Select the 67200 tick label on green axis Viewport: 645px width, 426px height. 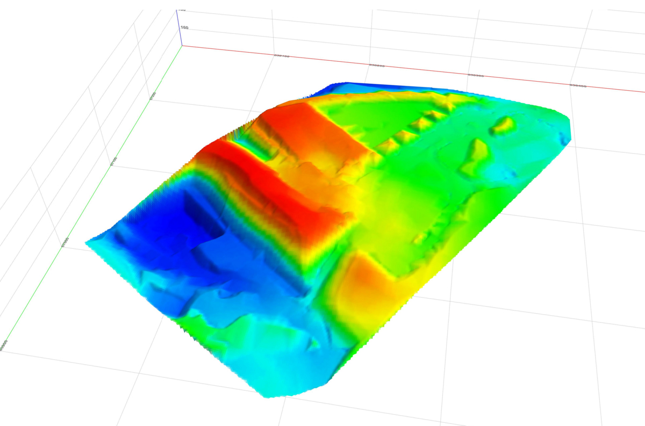pyautogui.click(x=153, y=96)
